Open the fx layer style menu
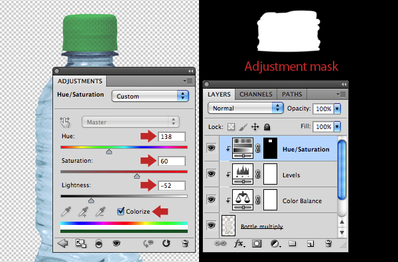 (x=239, y=243)
